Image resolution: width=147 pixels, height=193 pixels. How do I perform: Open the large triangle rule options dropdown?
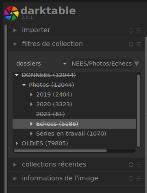136,64
